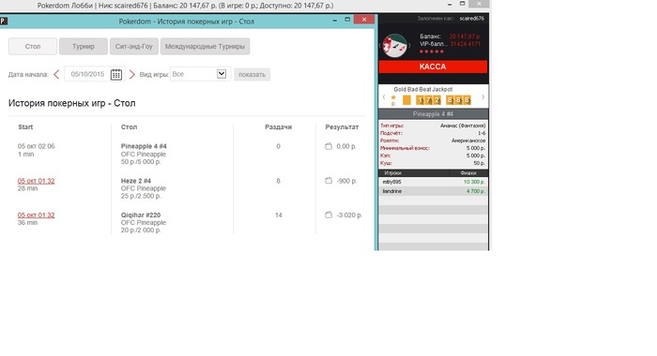
Task: Click the balance amount 20 147,67 р. in lobby panel
Action: tap(465, 37)
